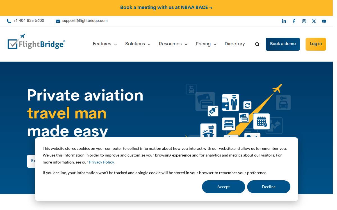Open the Pricing menu
Image resolution: width=337 pixels, height=210 pixels.
pyautogui.click(x=203, y=44)
